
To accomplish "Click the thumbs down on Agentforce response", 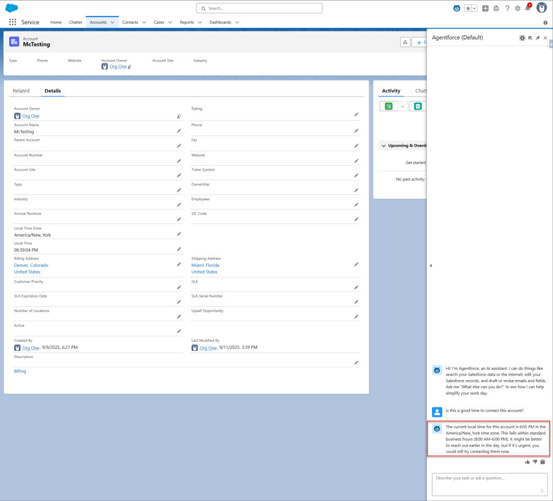I will 535,462.
